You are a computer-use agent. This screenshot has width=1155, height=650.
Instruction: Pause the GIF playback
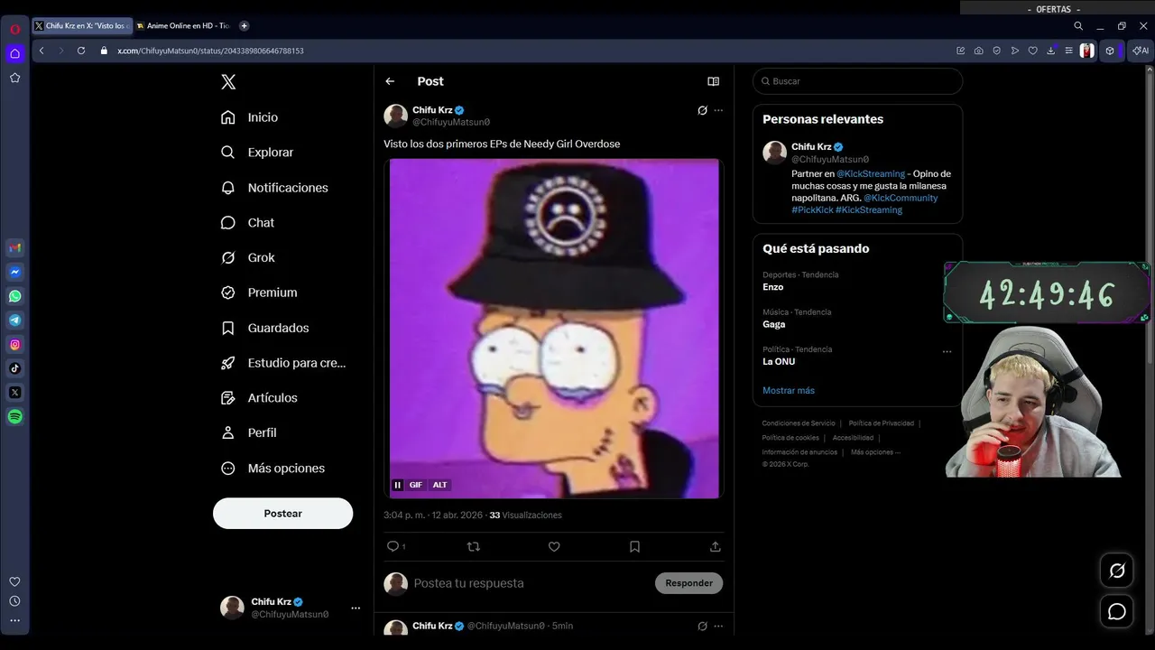pyautogui.click(x=397, y=485)
